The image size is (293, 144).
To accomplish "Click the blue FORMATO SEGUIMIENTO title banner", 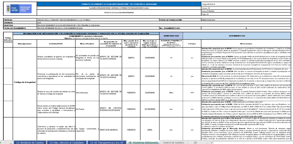I will [x=119, y=4].
